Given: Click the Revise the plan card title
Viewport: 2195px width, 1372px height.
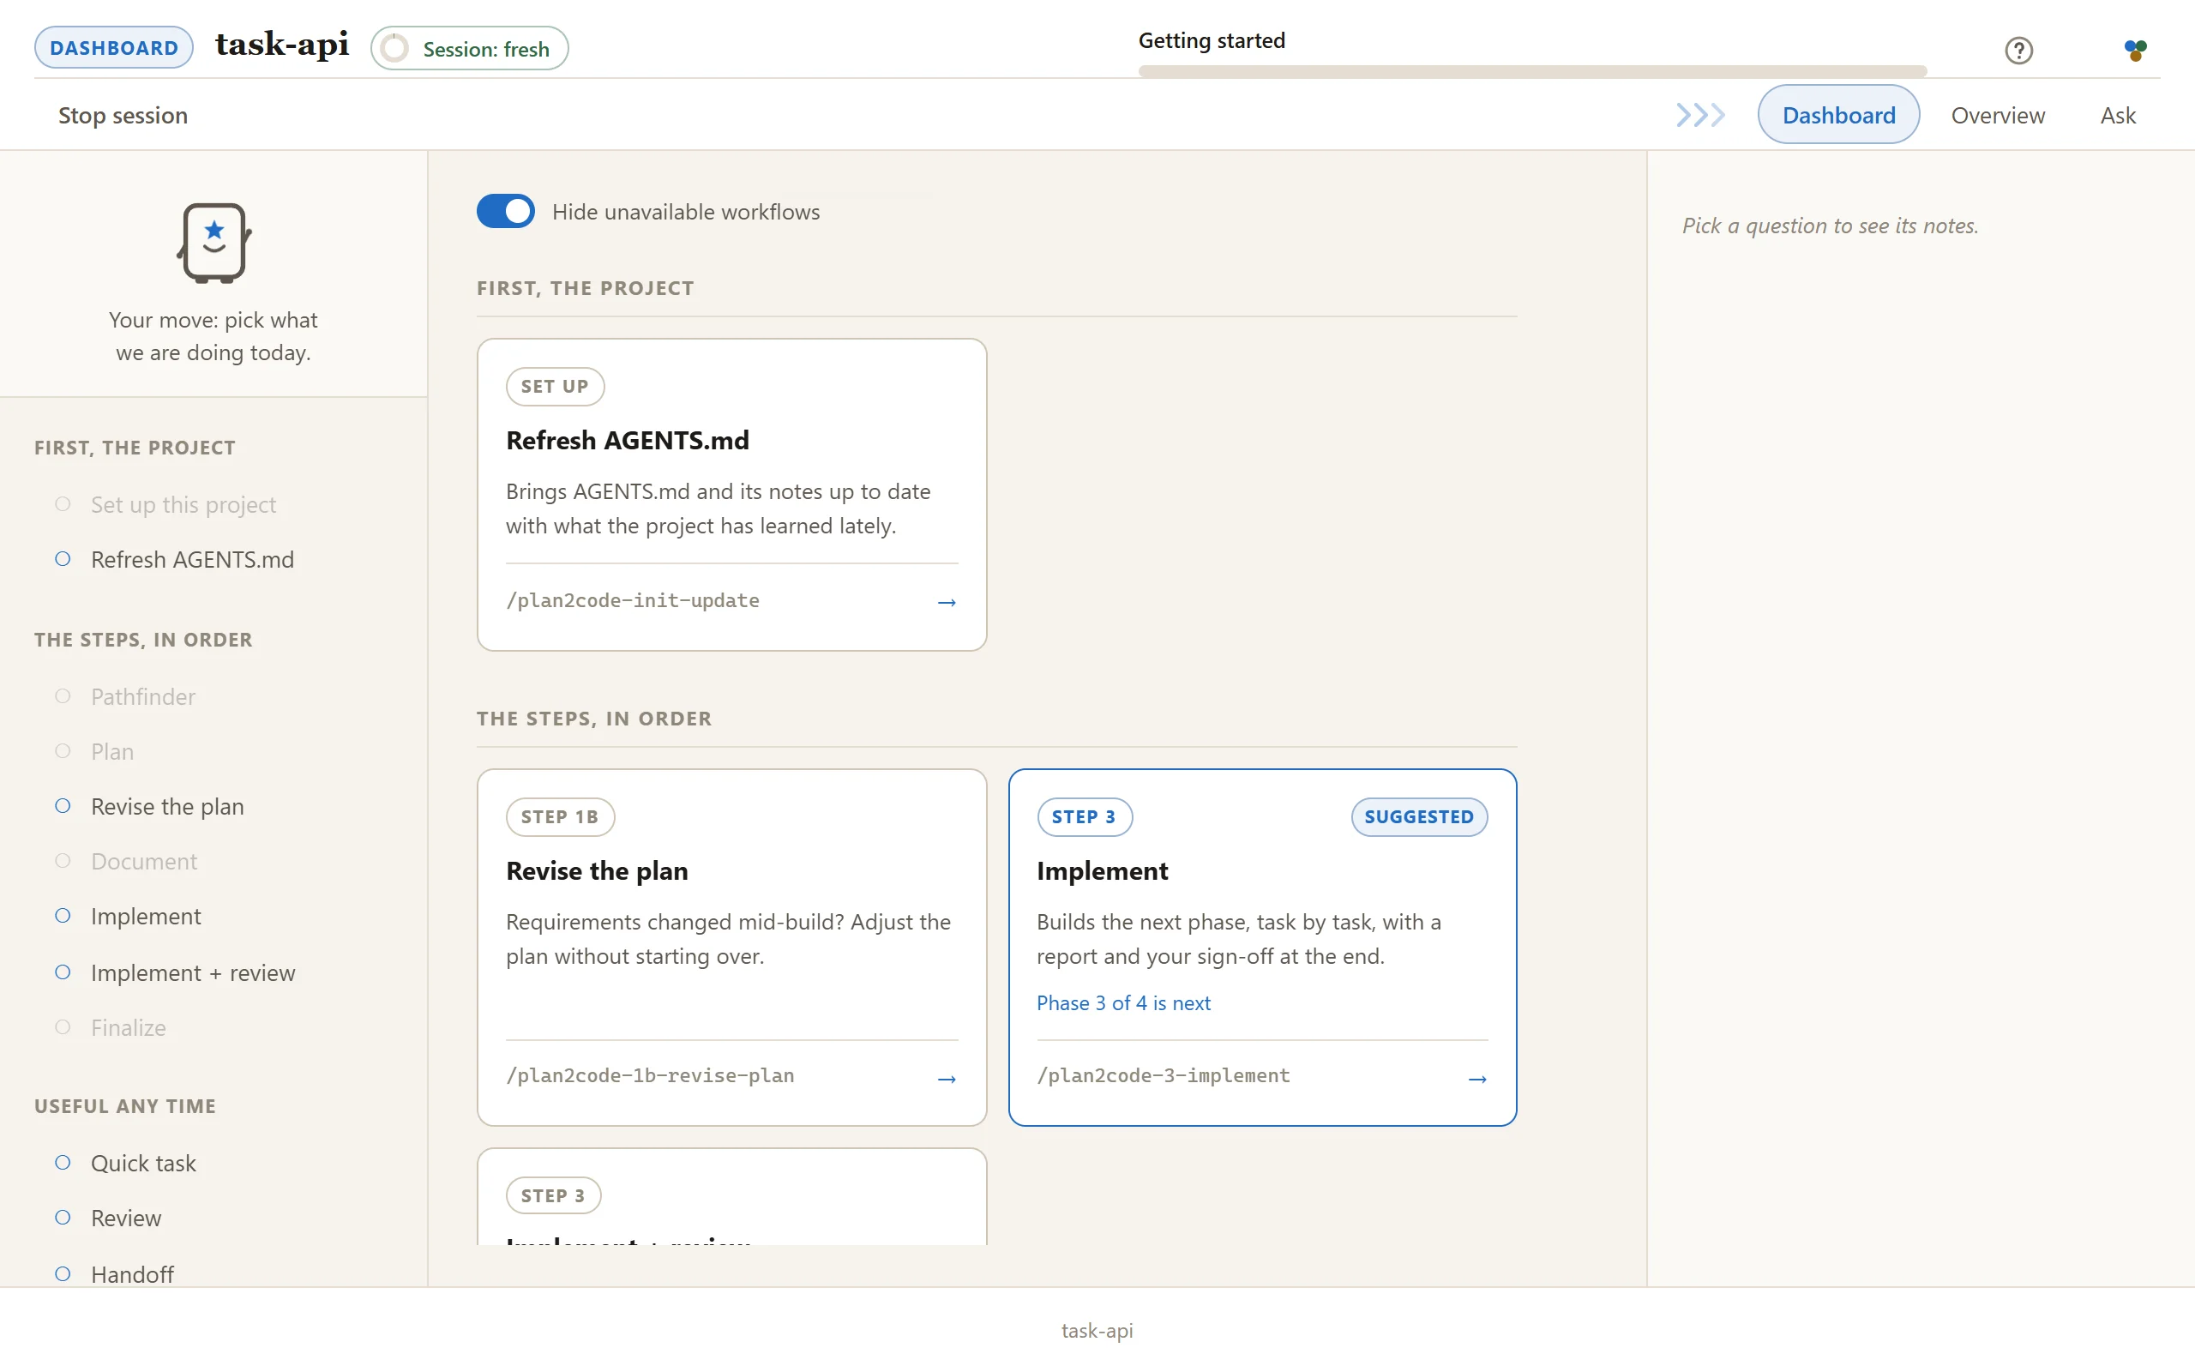Looking at the screenshot, I should coord(597,871).
